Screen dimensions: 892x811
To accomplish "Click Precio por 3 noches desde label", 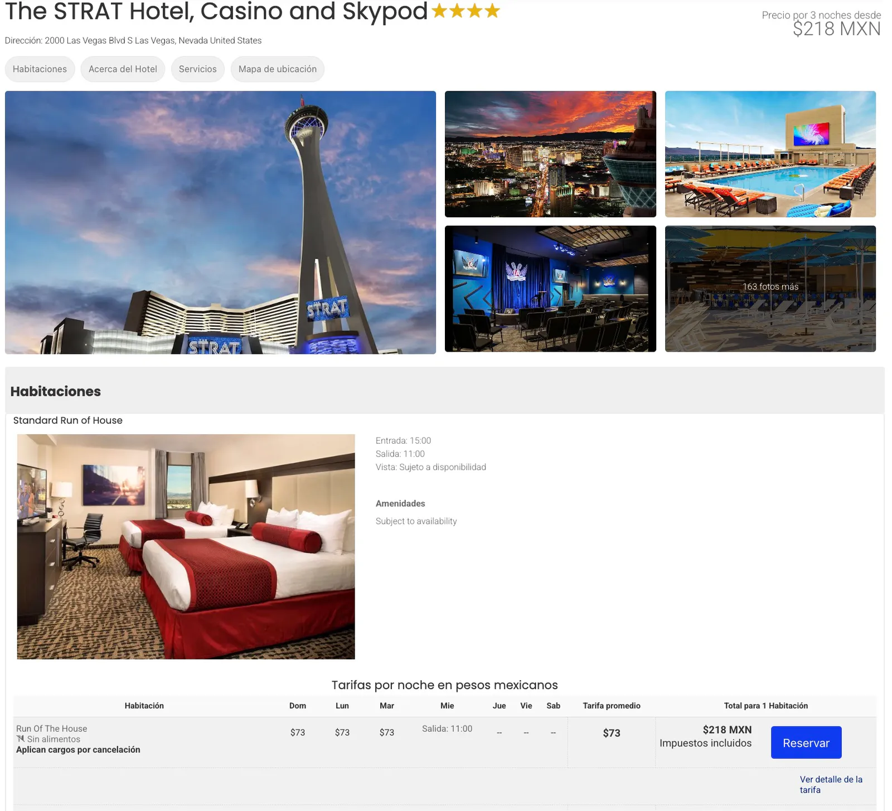I will tap(821, 15).
